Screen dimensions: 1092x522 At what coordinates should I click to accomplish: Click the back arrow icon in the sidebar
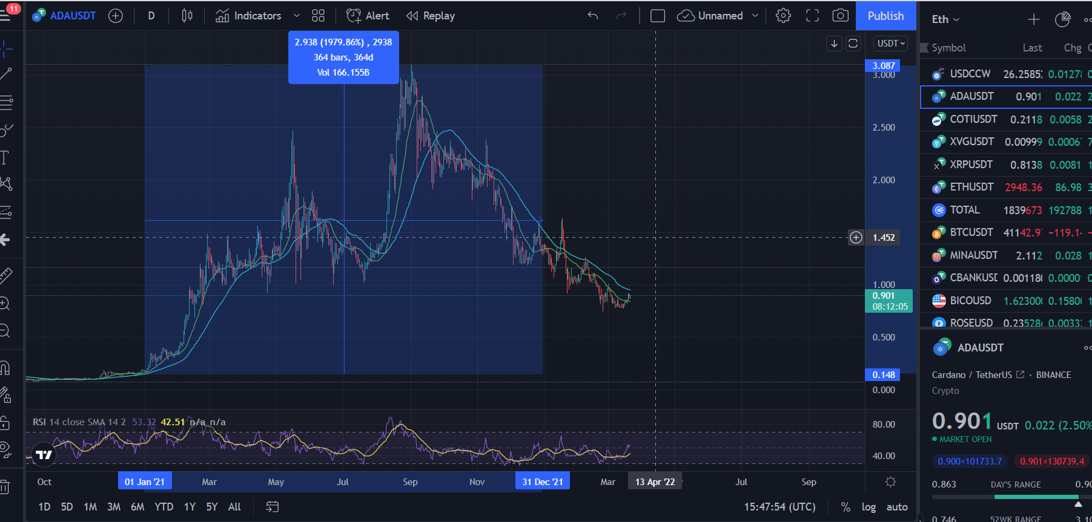(5, 240)
